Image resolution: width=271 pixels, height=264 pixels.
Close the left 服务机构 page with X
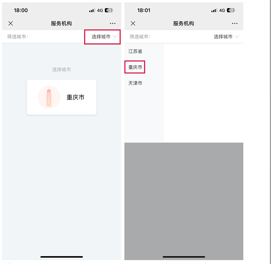(x=11, y=23)
